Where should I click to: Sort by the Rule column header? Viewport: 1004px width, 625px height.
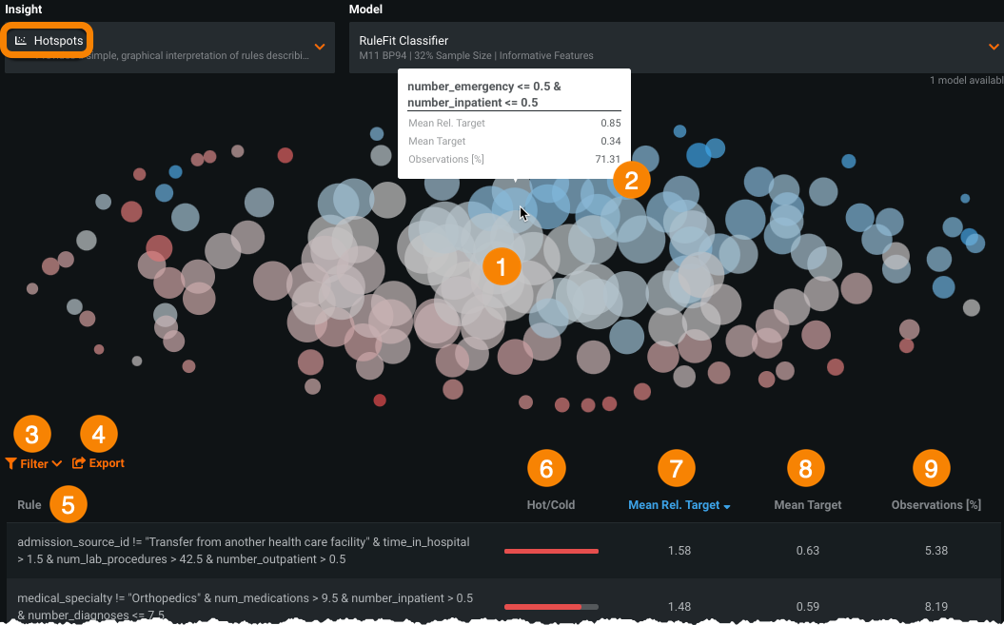click(x=30, y=505)
